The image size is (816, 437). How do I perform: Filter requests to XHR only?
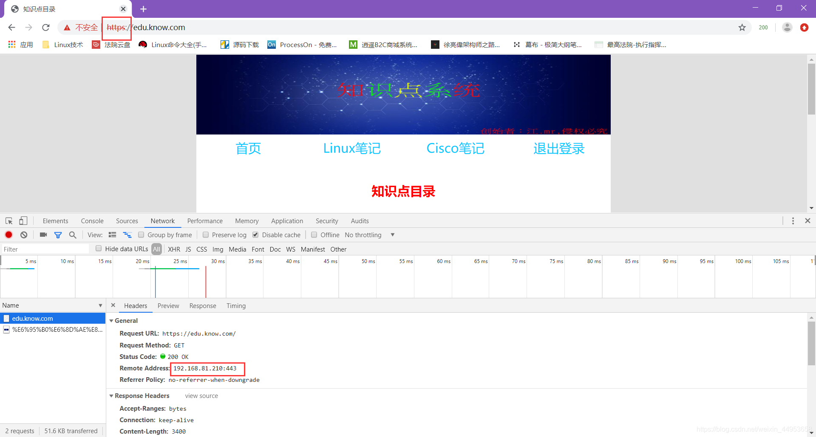[x=174, y=249]
